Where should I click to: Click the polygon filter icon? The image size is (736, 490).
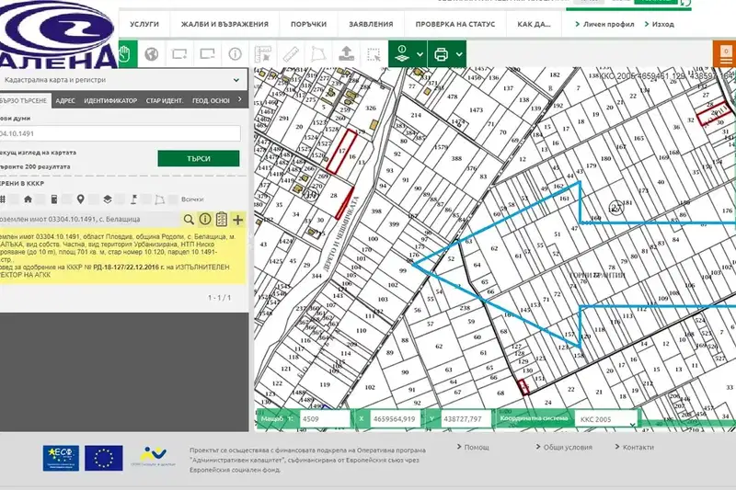[160, 199]
